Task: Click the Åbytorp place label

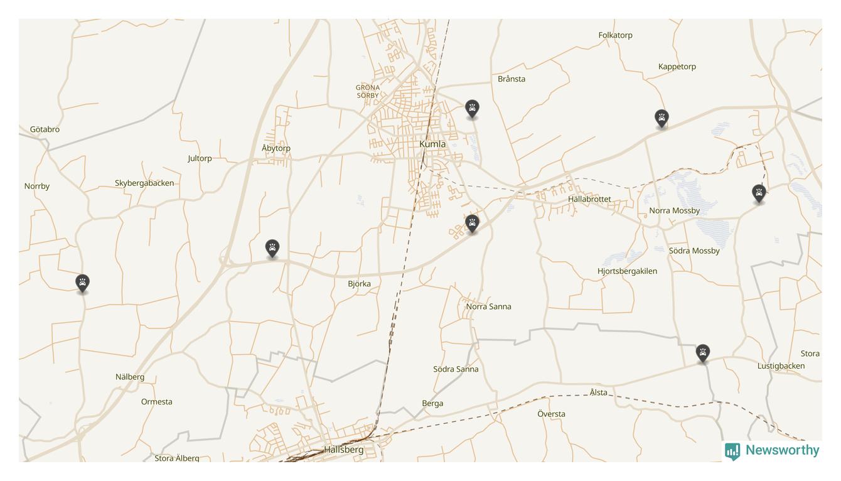Action: coord(276,148)
